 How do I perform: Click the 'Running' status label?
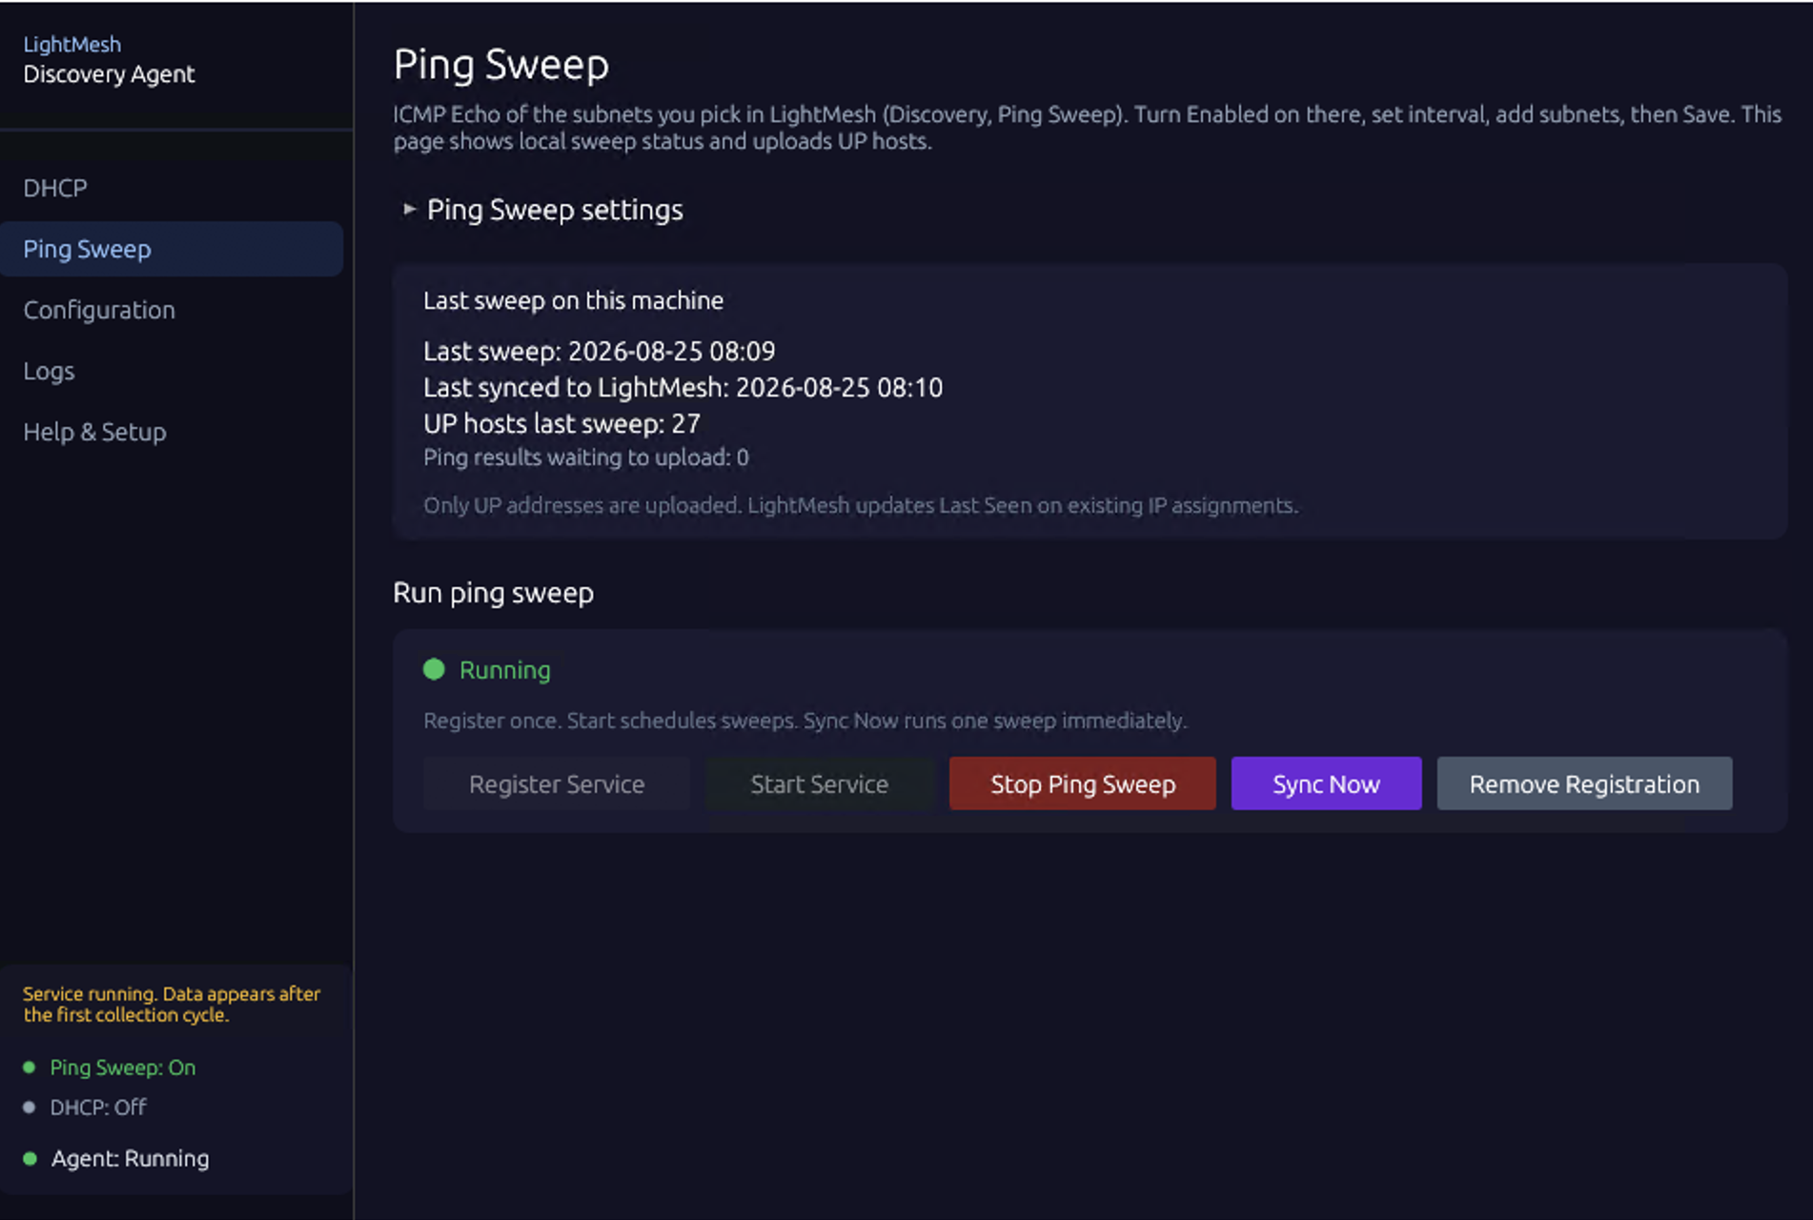pos(505,670)
